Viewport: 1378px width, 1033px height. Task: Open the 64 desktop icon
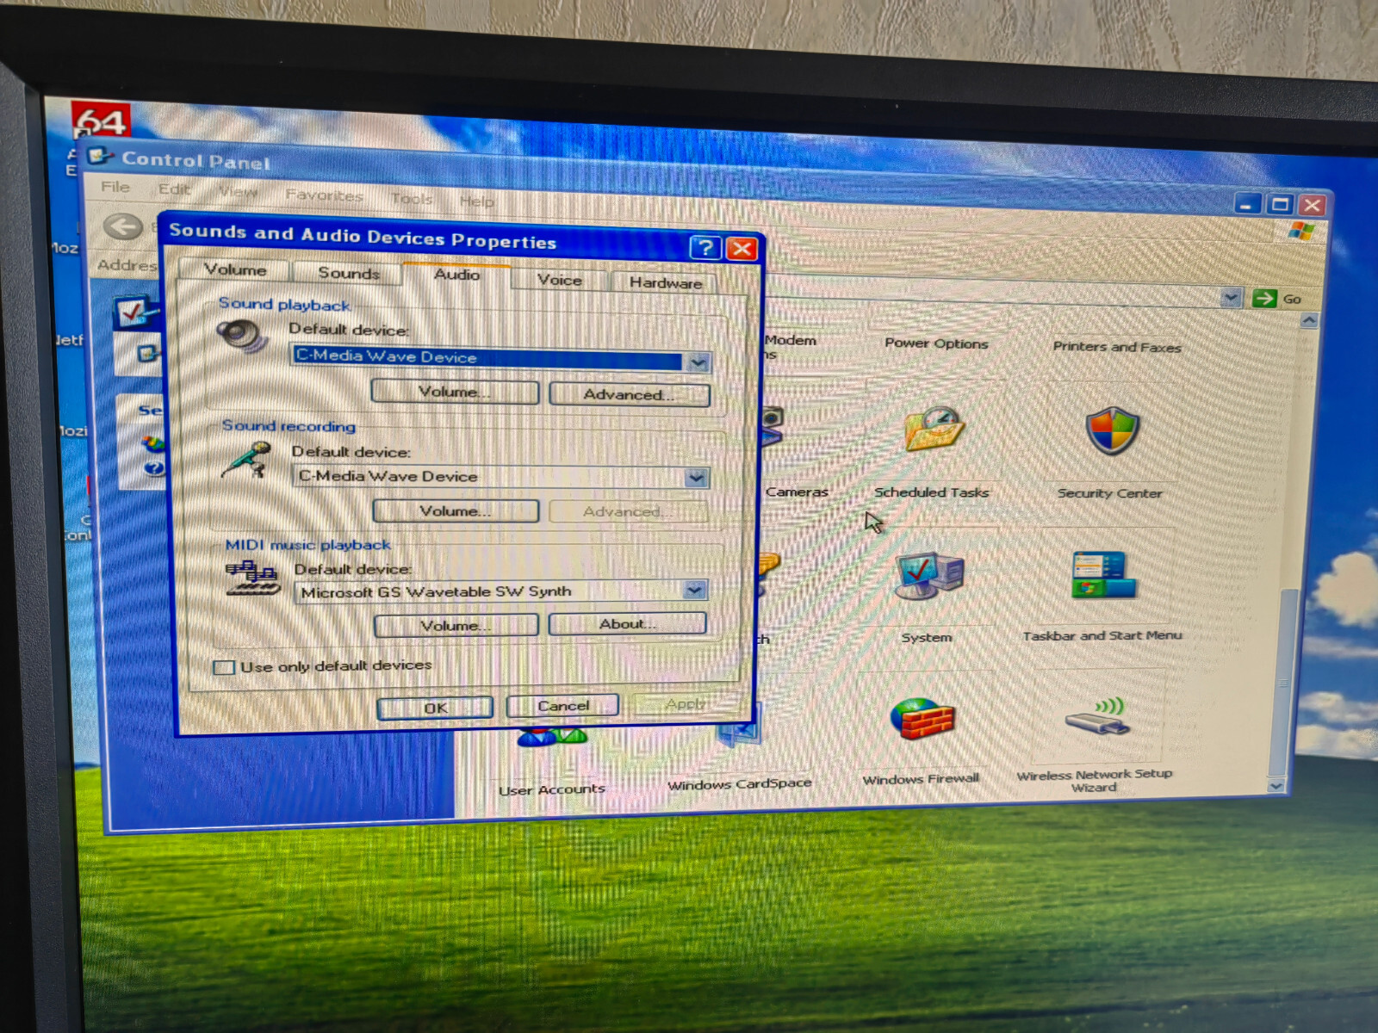[x=101, y=121]
